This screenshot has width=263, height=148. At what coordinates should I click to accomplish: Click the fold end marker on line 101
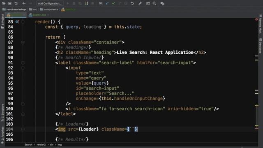[23, 114]
